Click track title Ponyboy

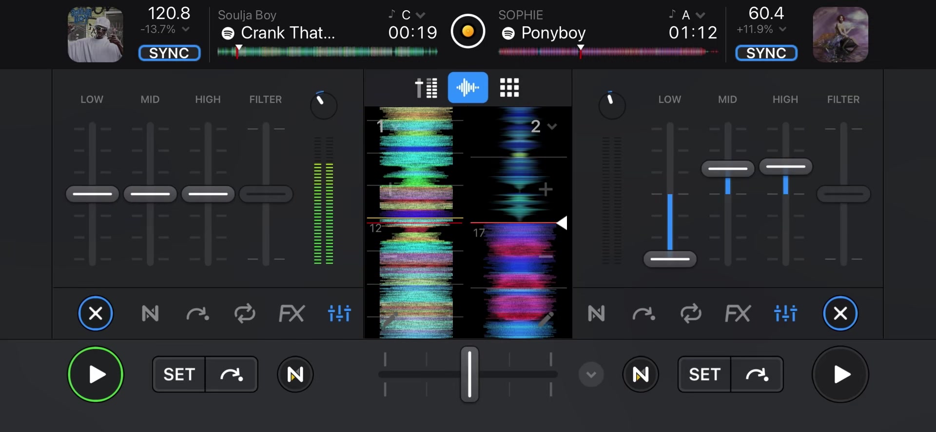click(553, 33)
